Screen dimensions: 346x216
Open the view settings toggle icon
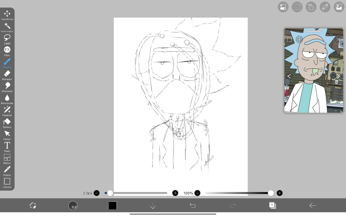[x=283, y=7]
